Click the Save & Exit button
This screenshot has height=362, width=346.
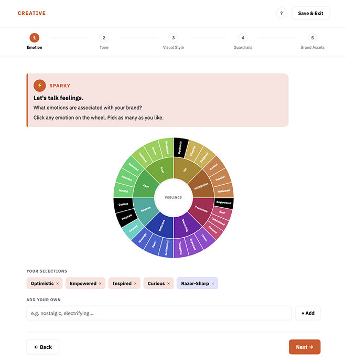(310, 13)
